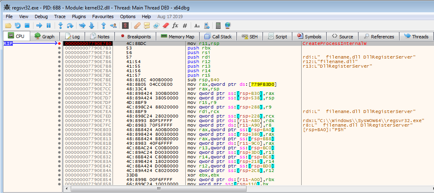This screenshot has height=193, width=434.
Task: Open the Favourites menu
Action: click(x=103, y=16)
